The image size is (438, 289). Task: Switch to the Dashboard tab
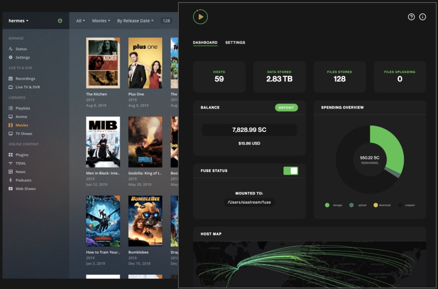tap(205, 43)
